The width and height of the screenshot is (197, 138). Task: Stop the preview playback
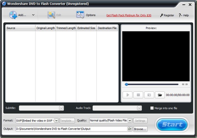tap(138, 95)
